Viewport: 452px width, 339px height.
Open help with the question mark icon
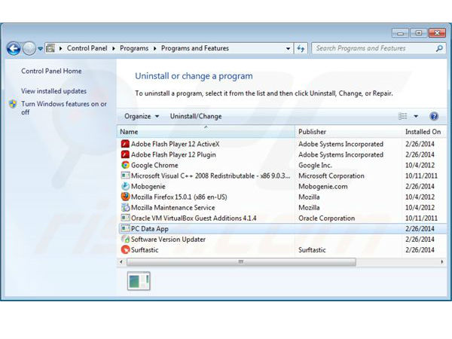pos(434,117)
